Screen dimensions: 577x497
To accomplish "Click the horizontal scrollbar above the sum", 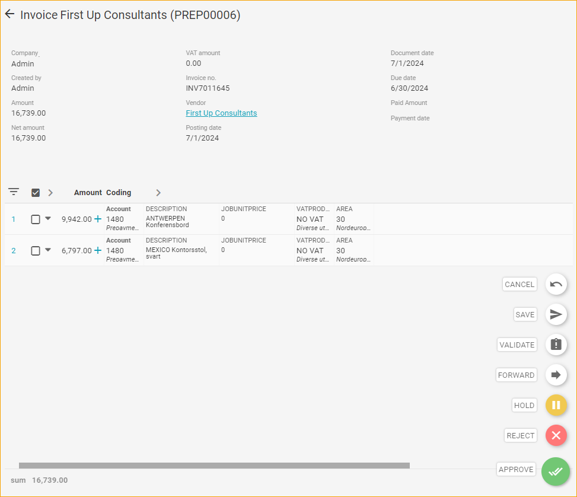I will click(213, 466).
